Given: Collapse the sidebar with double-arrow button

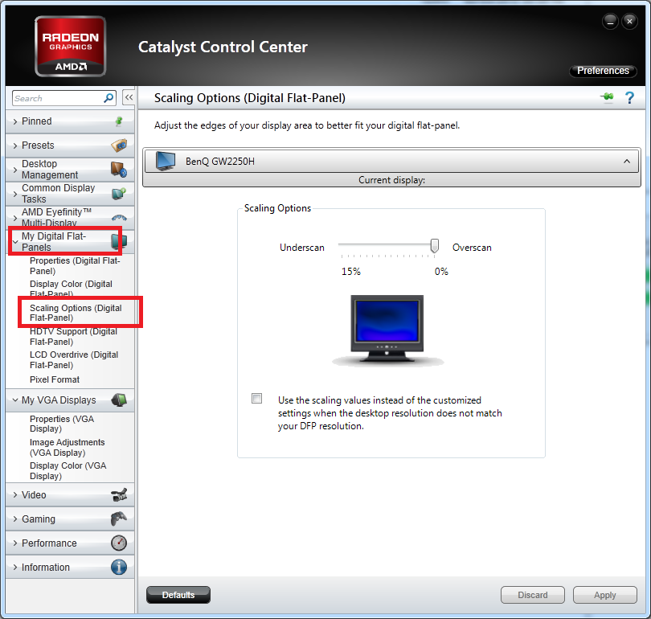Looking at the screenshot, I should (x=129, y=97).
